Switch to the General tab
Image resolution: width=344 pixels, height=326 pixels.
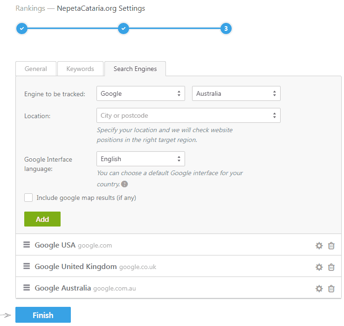click(x=36, y=69)
